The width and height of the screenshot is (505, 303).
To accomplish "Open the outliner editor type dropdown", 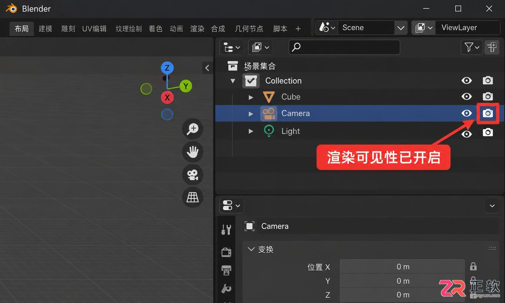I will point(231,47).
